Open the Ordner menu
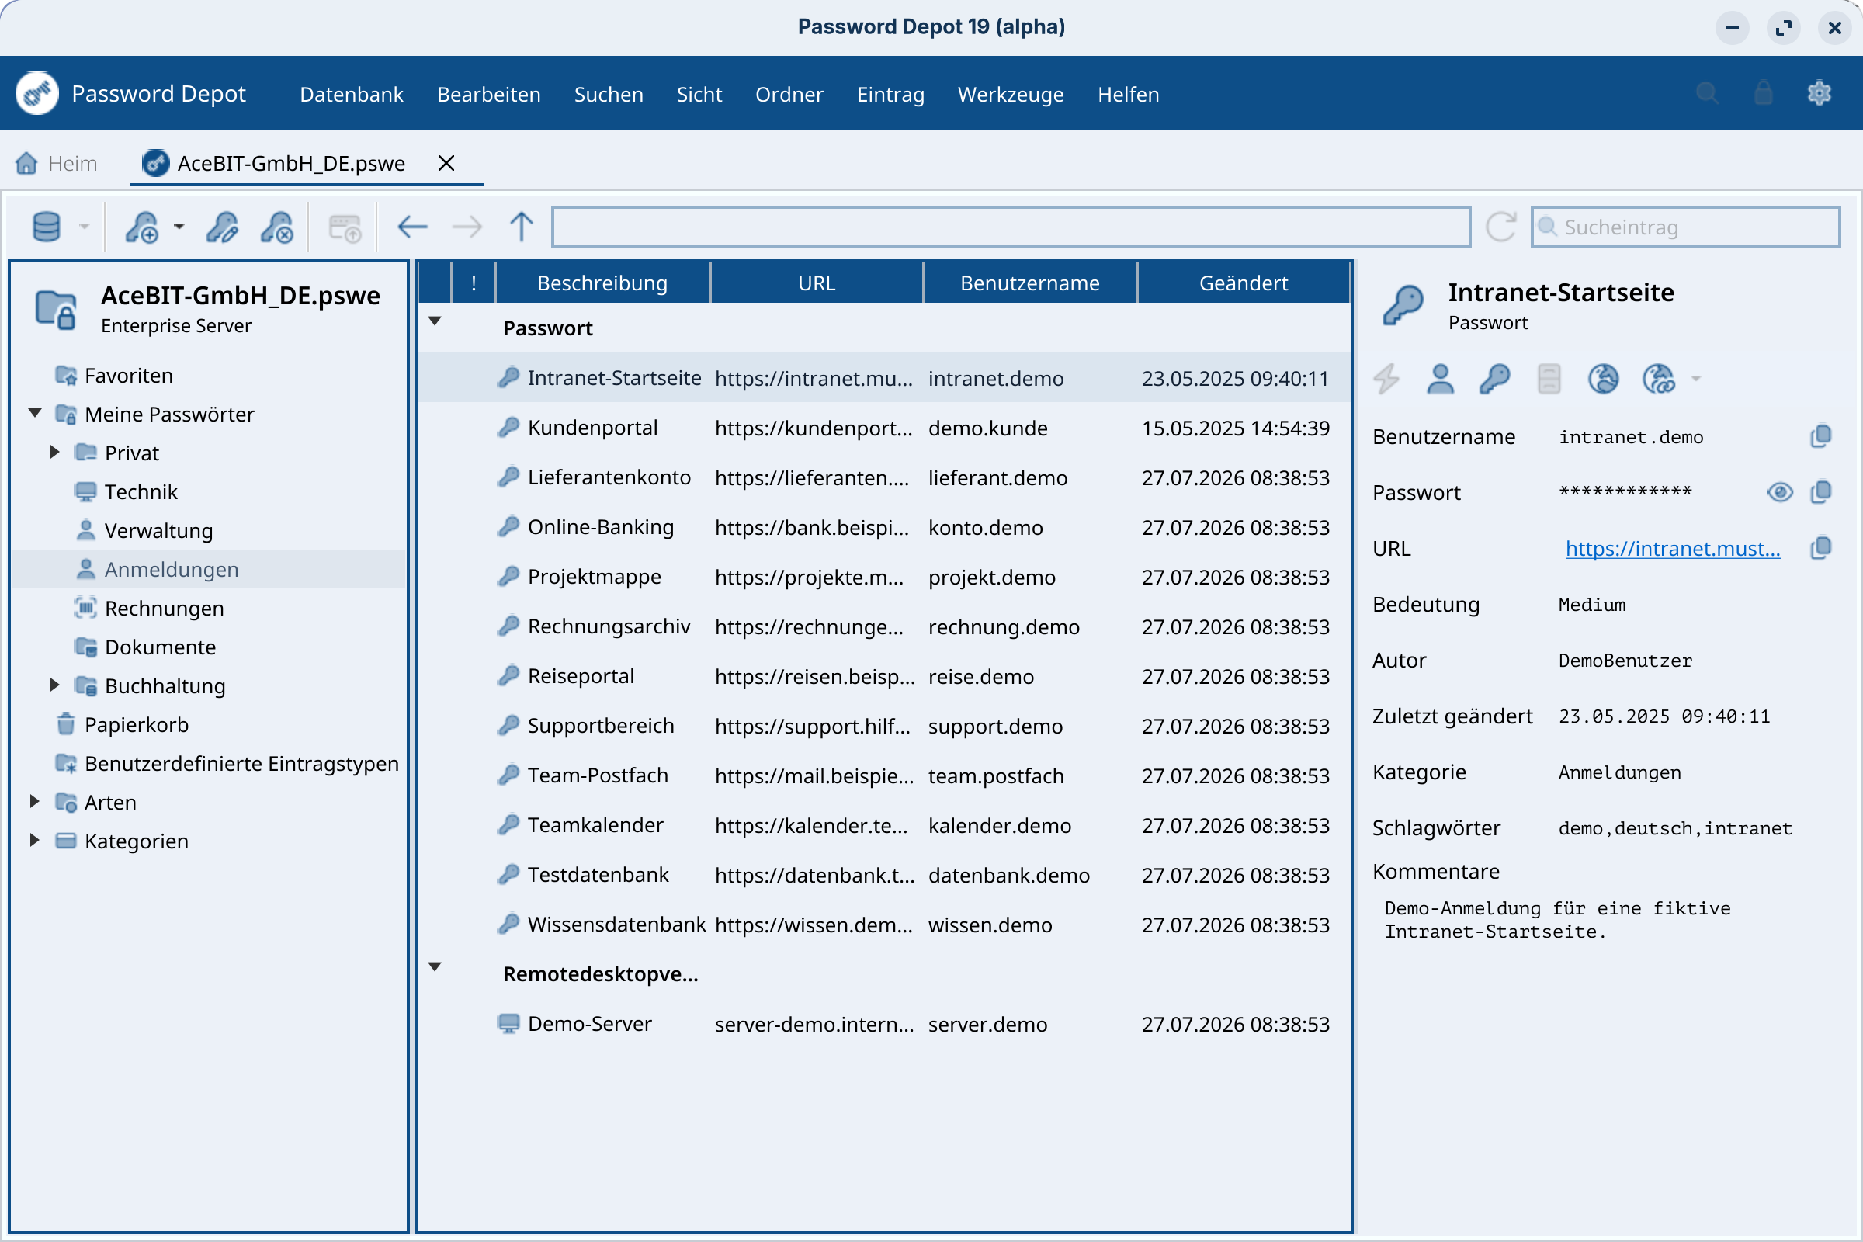Screen dimensions: 1863x1242 [789, 94]
